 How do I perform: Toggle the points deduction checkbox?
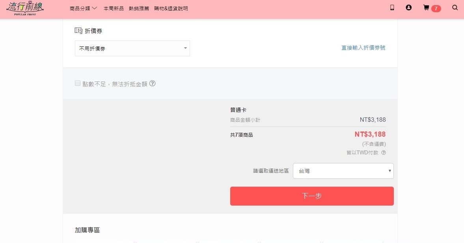tap(77, 83)
